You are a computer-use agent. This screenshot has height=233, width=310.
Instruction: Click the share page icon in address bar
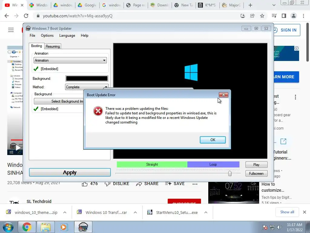pyautogui.click(x=252, y=16)
